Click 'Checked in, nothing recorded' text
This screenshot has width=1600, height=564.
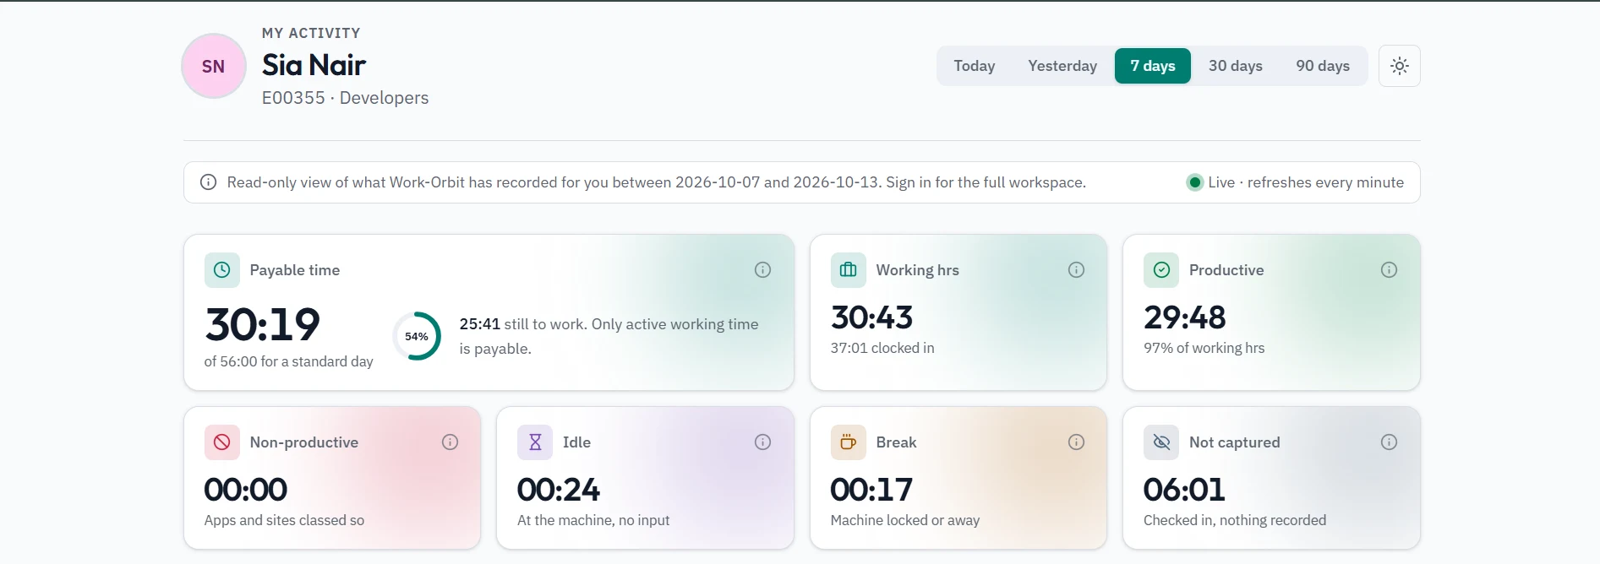click(x=1235, y=520)
